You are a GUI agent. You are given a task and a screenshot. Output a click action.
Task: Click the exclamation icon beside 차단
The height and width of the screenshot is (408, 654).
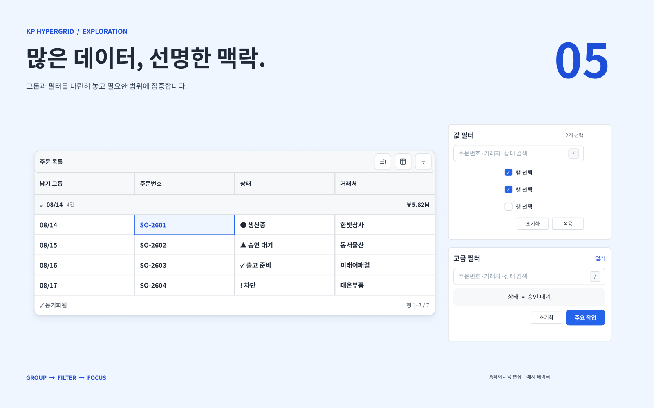241,285
